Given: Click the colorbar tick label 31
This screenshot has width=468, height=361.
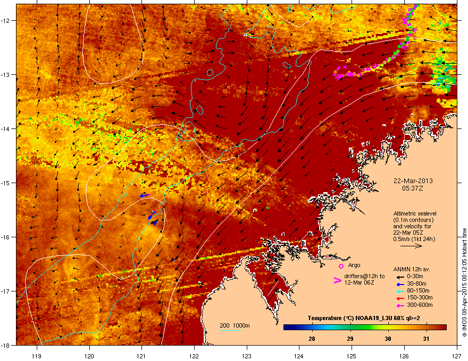Looking at the screenshot, I should point(426,339).
